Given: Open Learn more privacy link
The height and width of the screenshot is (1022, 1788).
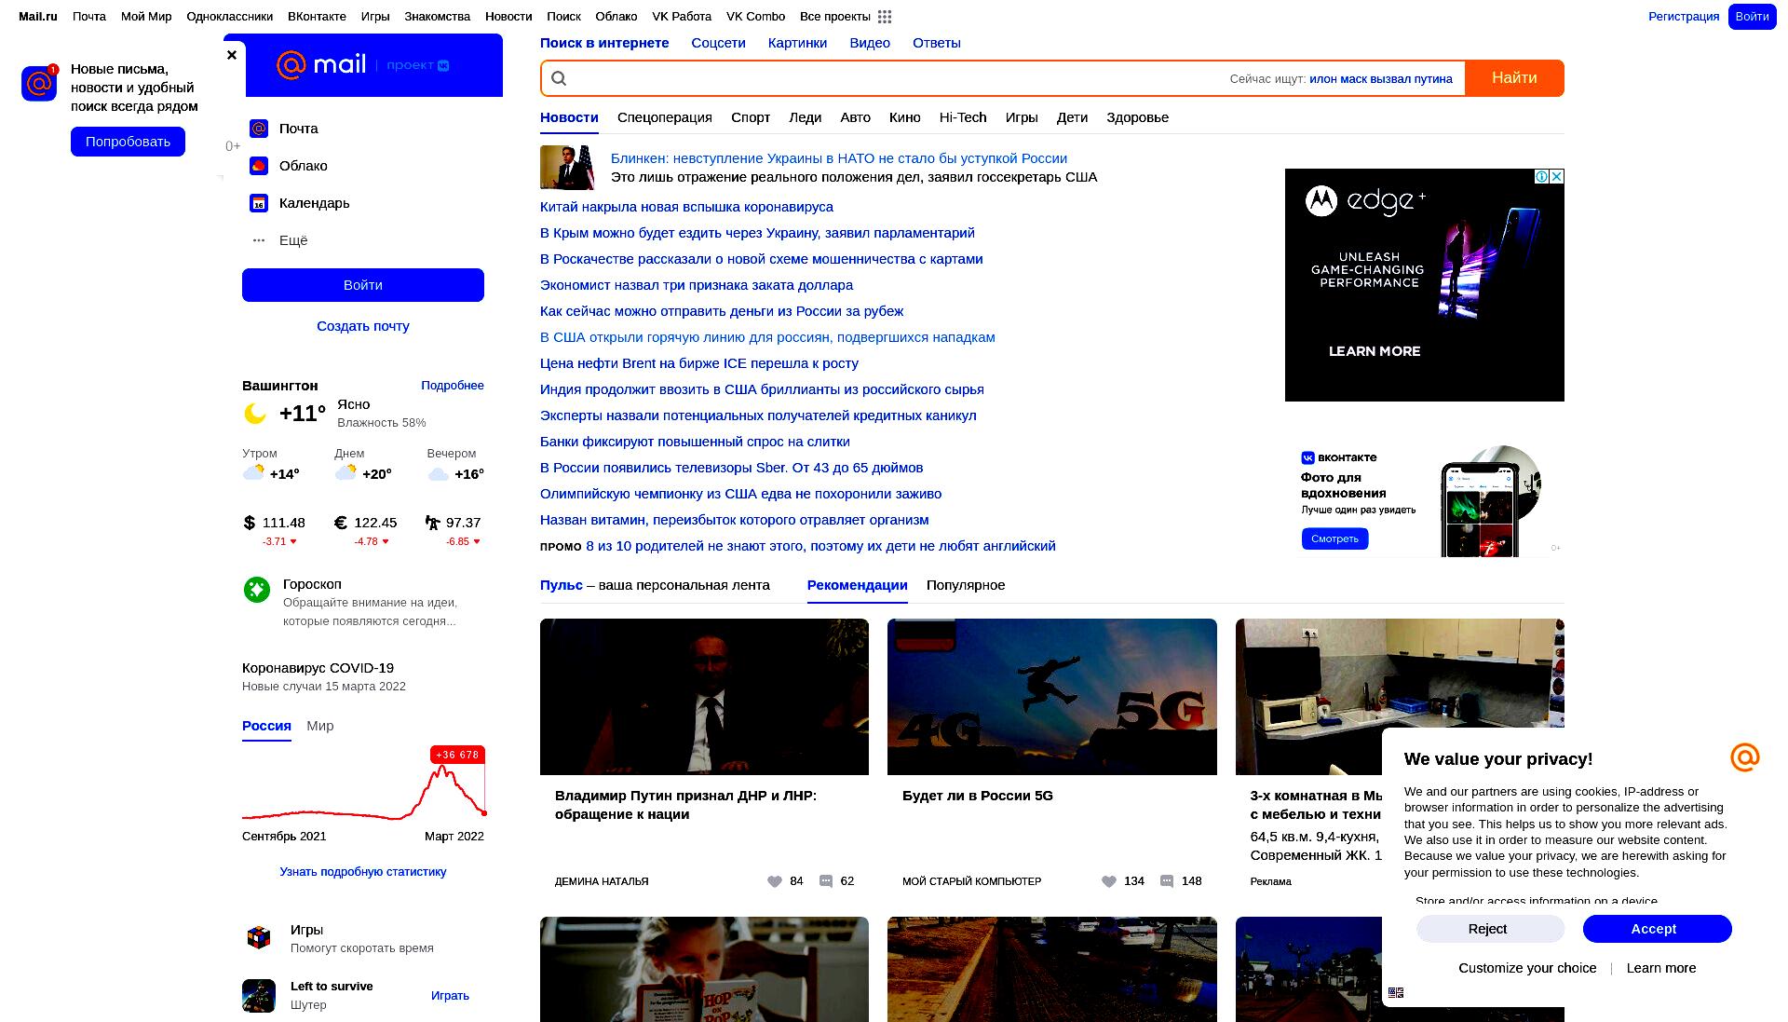Looking at the screenshot, I should [x=1660, y=968].
